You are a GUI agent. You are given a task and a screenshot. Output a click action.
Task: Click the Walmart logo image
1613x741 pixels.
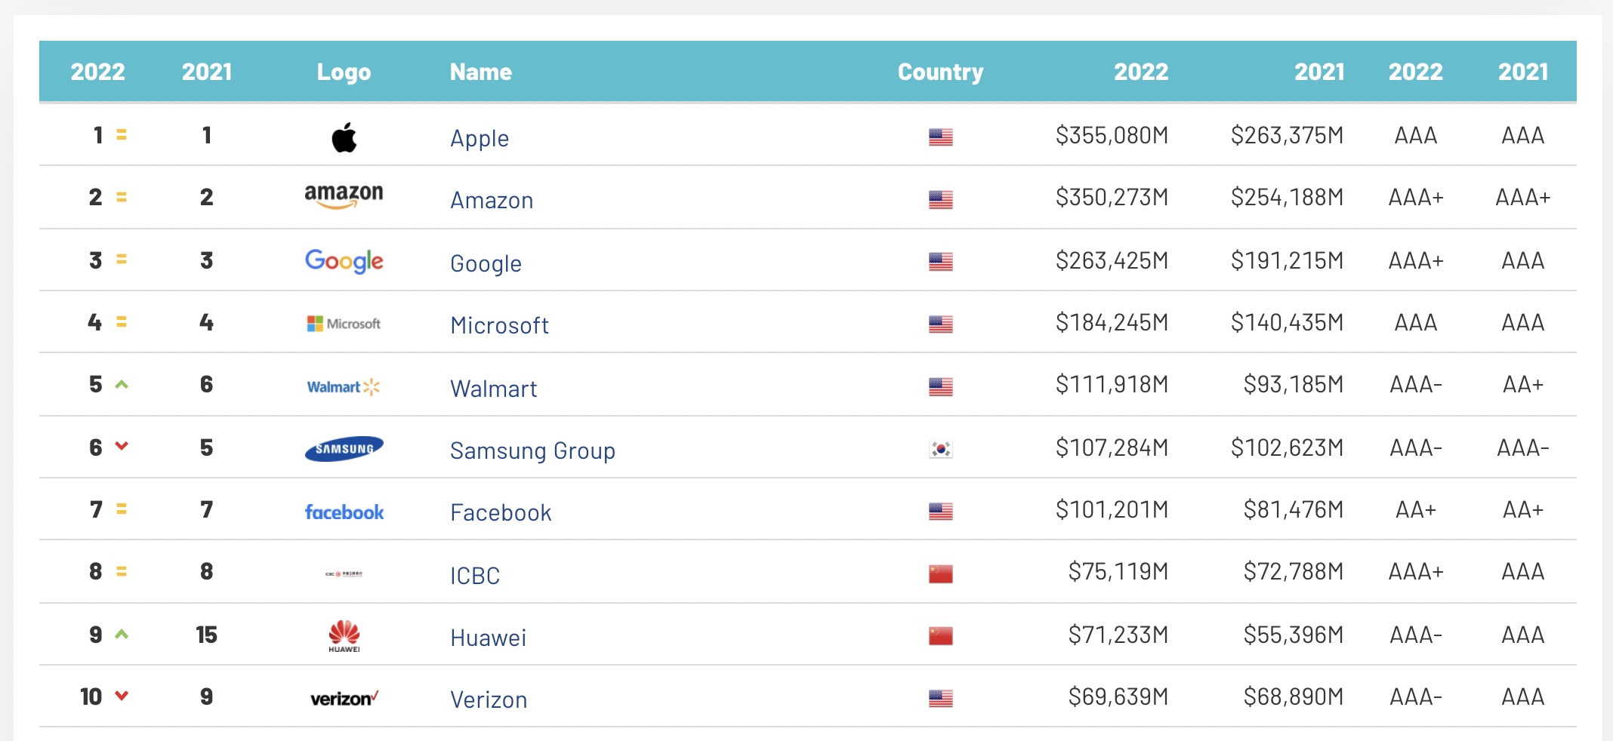click(343, 387)
